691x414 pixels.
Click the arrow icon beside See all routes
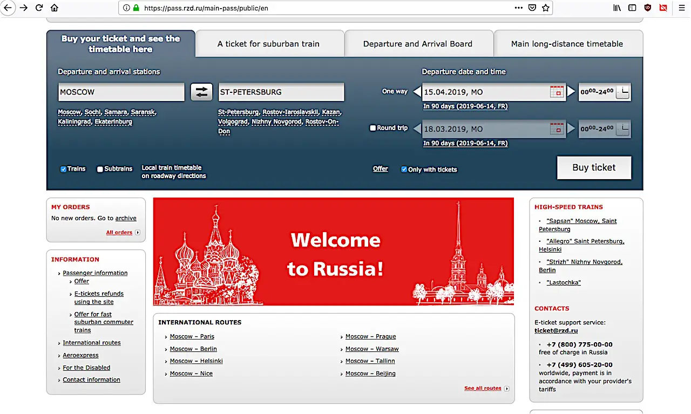(506, 389)
